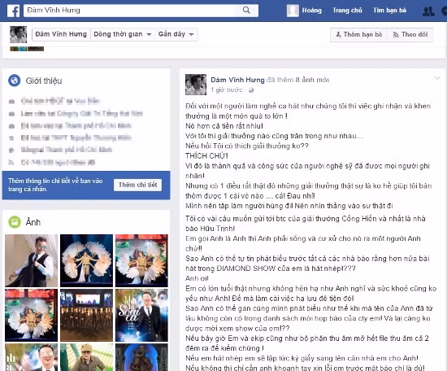Open Tìm bạn bè in top bar
Screen dimensions: 447x371
click(x=389, y=11)
